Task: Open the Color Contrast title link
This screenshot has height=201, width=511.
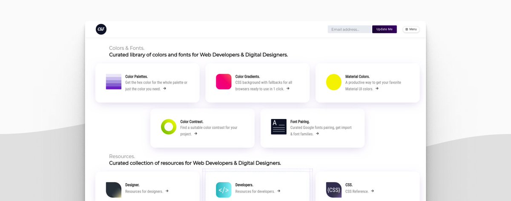Action: (192, 122)
